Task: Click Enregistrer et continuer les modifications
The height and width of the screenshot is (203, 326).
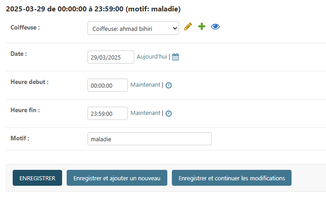Action: (x=231, y=178)
